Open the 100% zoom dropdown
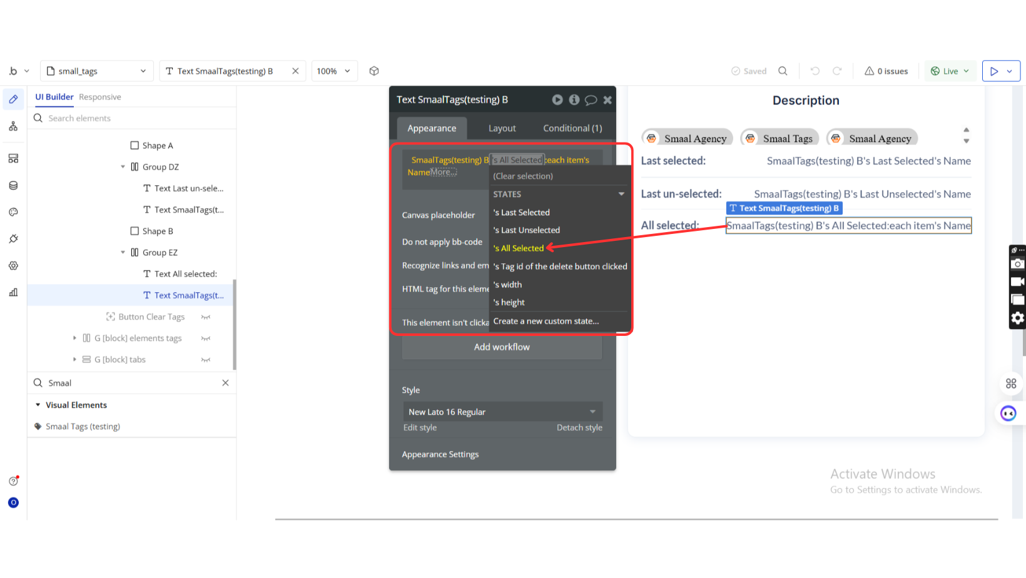This screenshot has width=1026, height=578. click(334, 71)
